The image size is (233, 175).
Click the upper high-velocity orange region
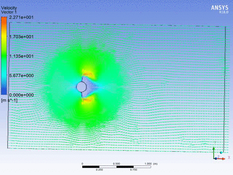(x=88, y=74)
